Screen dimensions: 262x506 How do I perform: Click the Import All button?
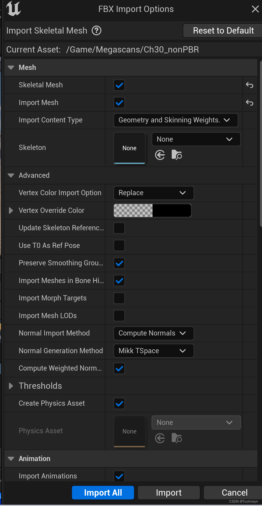[103, 492]
